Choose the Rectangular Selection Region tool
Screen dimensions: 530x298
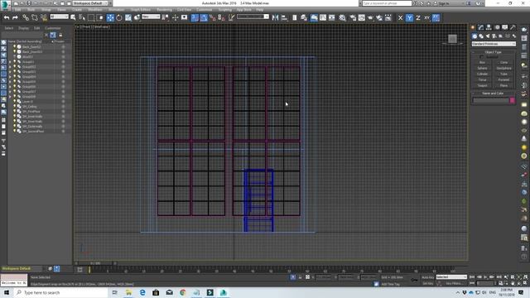point(91,17)
